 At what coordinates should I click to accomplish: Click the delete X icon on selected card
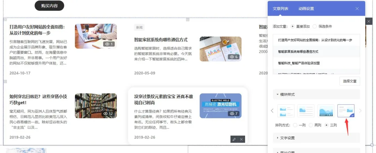pos(242,139)
